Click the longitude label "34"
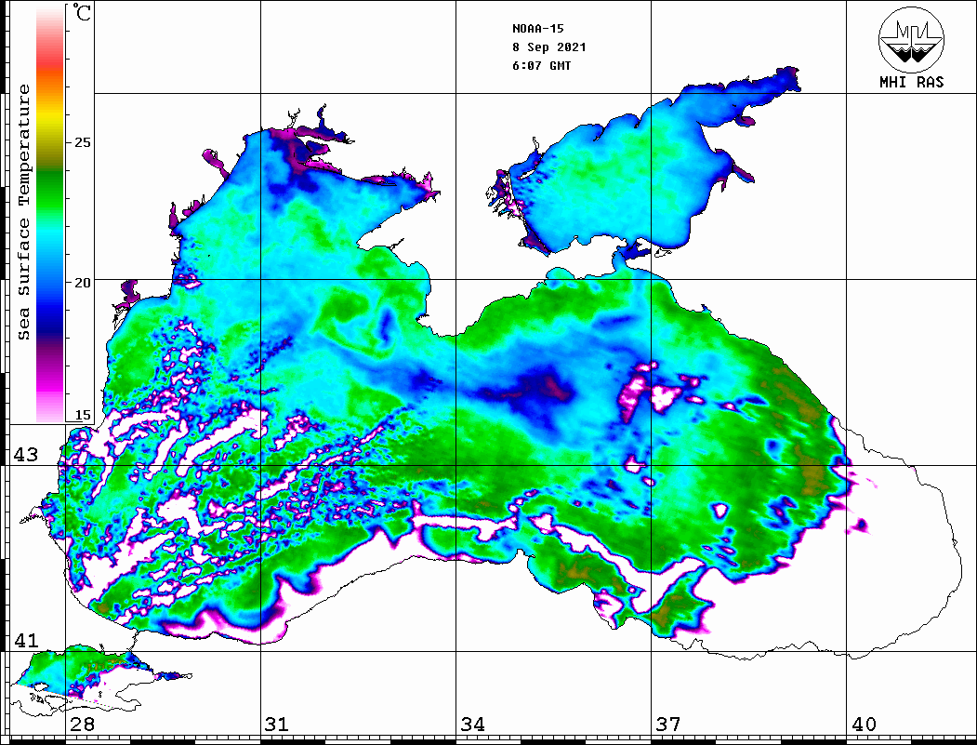 tap(473, 725)
